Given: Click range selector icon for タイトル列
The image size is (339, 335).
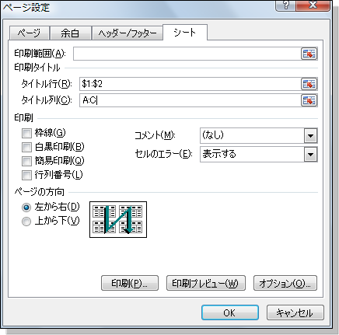Looking at the screenshot, I should click(309, 100).
